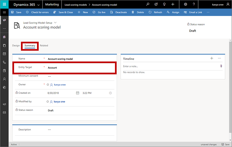Open the Dynamics 365 app launcher waffle
This screenshot has width=232, height=147.
pos(5,5)
